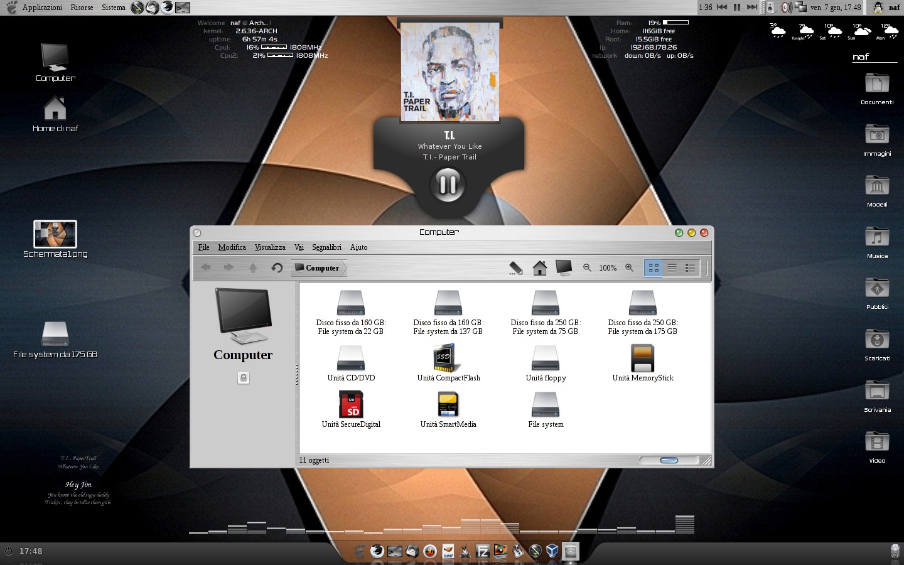Open the Musica folder in side panel
Screen dimensions: 904x565
(x=877, y=242)
